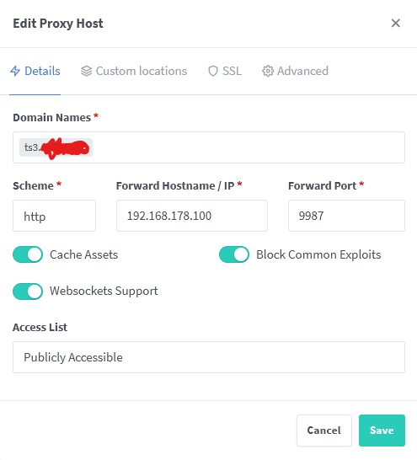Click the lightning bolt Details icon
Viewport: 417px width, 460px height.
click(x=15, y=71)
